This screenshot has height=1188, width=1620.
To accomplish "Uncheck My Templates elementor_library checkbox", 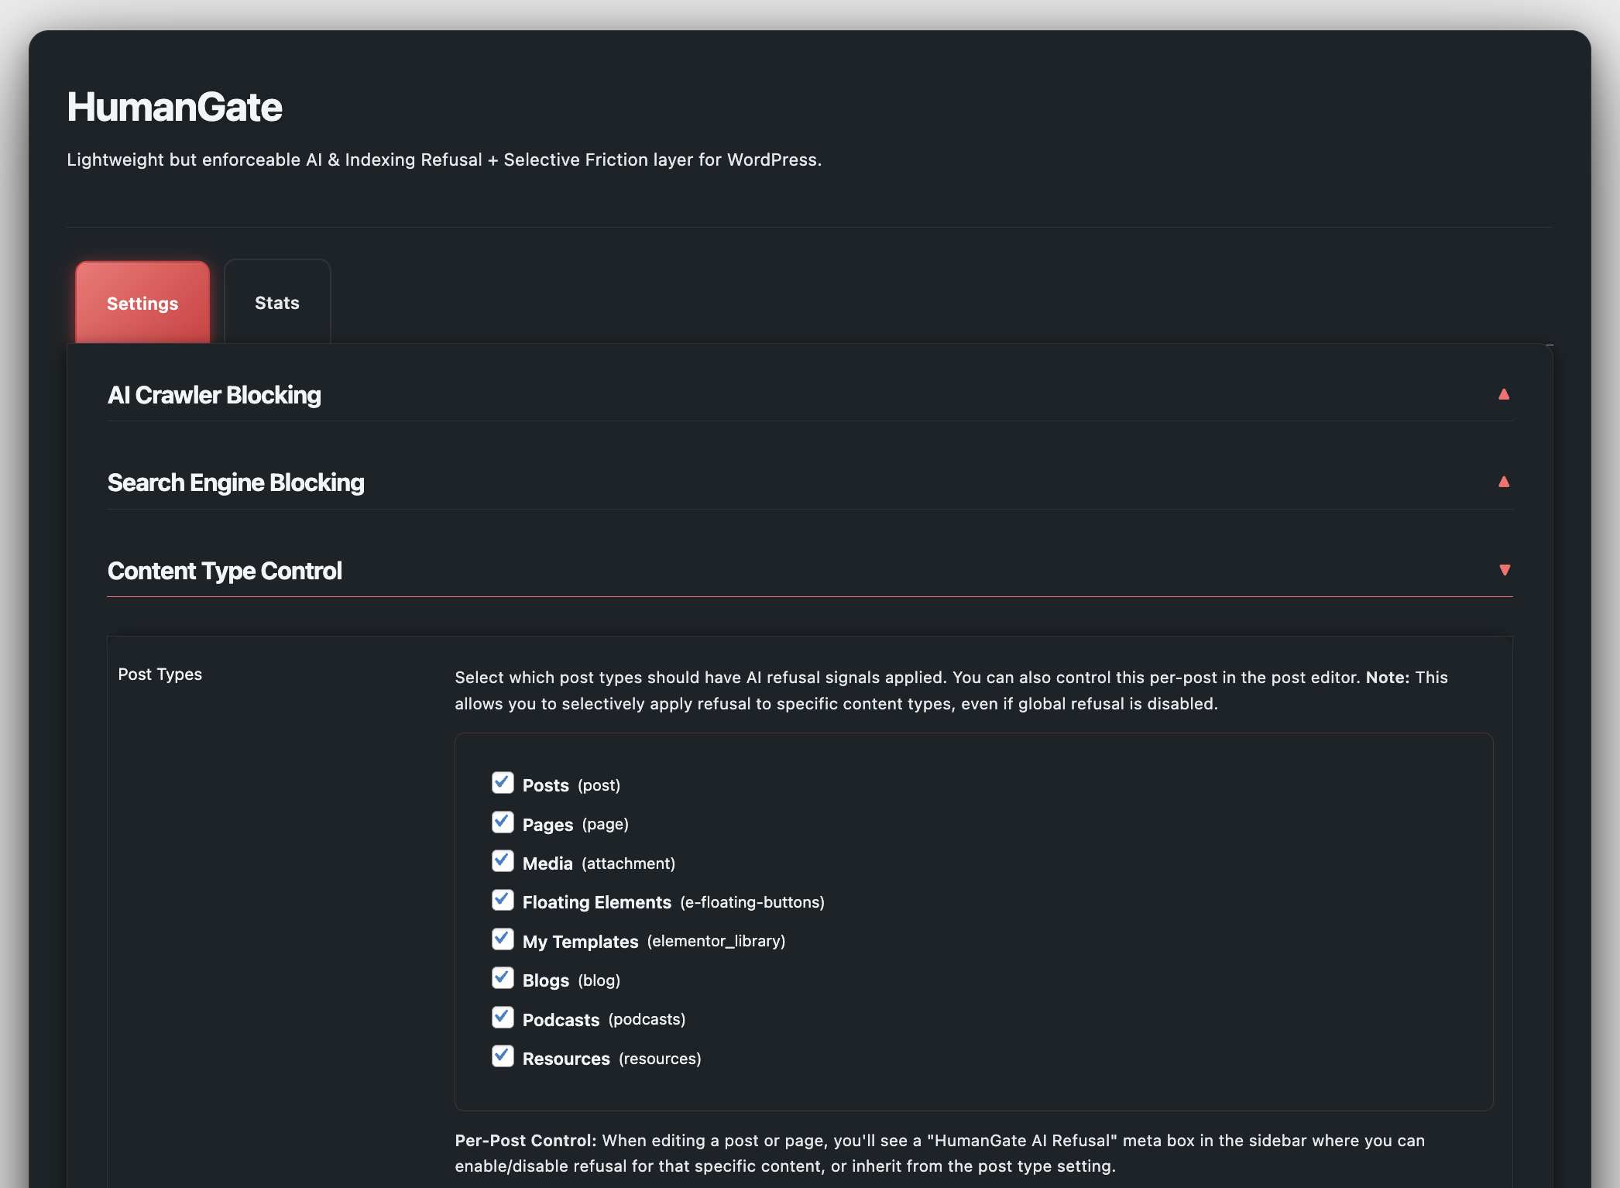I will (x=503, y=939).
